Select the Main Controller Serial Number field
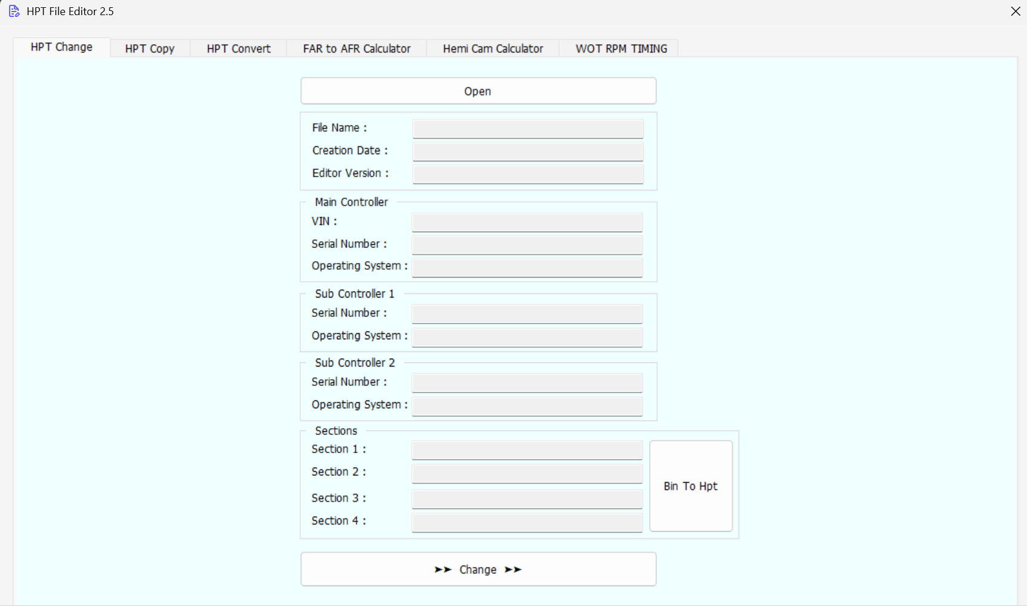The image size is (1027, 606). [527, 244]
